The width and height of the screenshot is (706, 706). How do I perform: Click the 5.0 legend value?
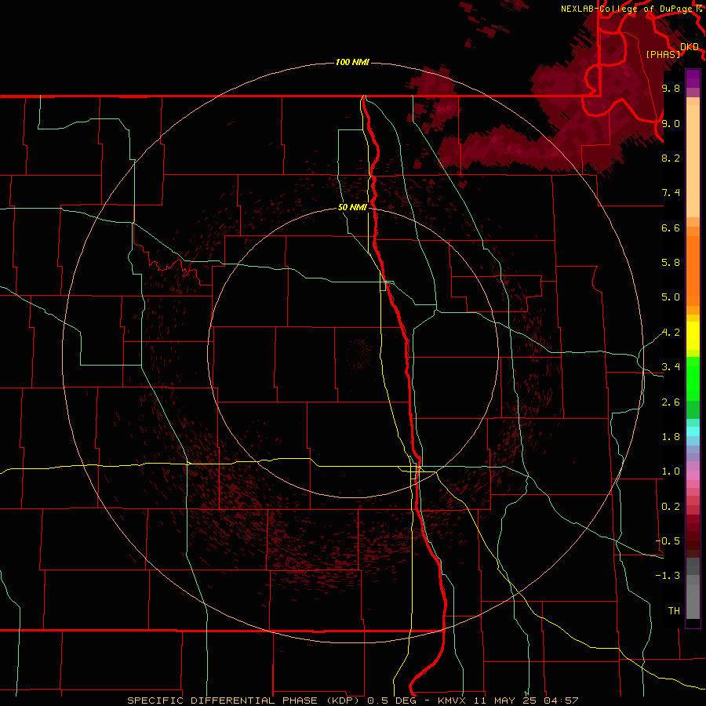click(x=671, y=297)
